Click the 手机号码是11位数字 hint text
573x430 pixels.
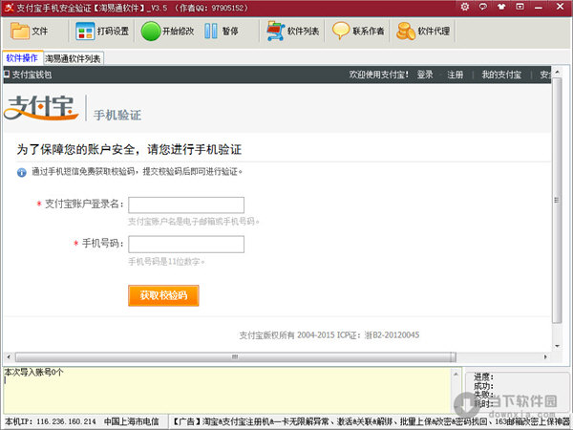164,262
